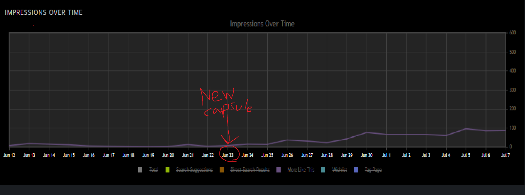Click the gray Total color swatch
This screenshot has width=525, height=195.
point(140,170)
